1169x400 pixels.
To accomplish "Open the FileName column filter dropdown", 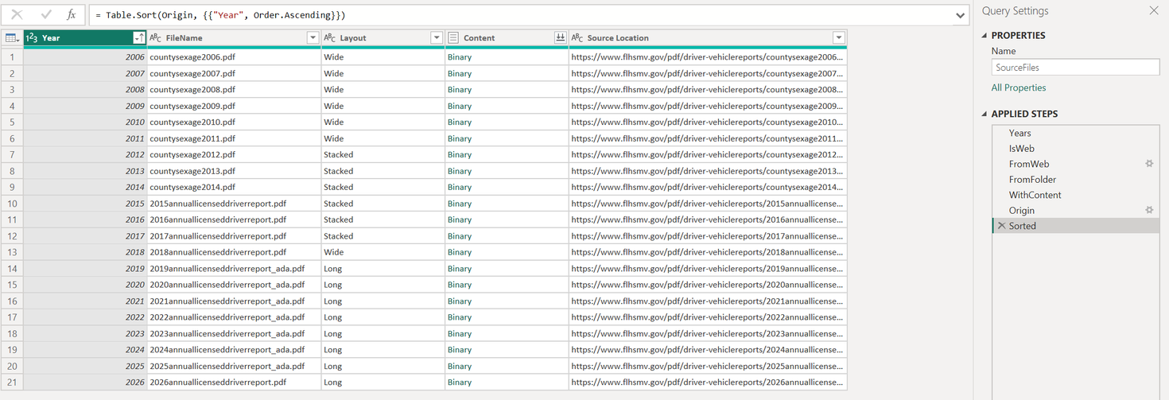I will click(x=313, y=38).
